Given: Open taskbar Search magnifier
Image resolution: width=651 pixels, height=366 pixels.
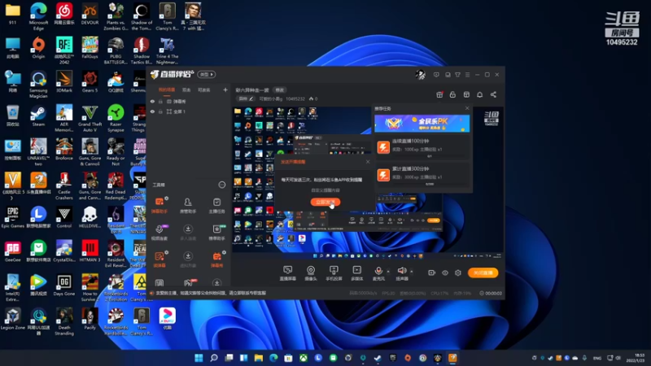Looking at the screenshot, I should point(214,358).
